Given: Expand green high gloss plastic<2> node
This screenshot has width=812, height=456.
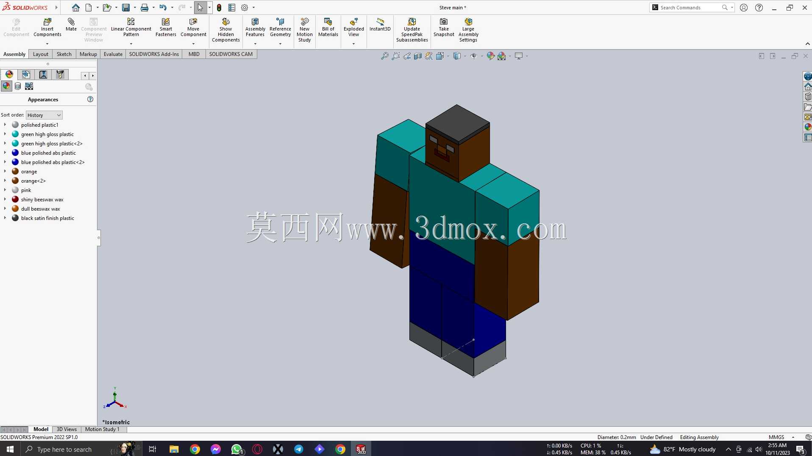Looking at the screenshot, I should pos(5,144).
